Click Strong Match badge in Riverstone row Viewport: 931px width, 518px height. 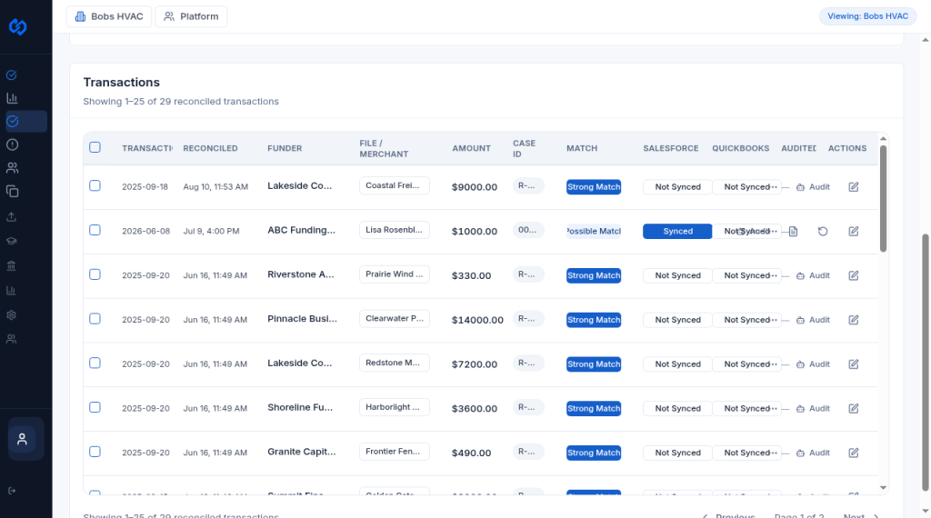(x=594, y=275)
